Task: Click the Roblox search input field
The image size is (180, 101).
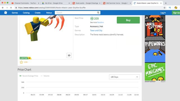Action: pos(76,13)
